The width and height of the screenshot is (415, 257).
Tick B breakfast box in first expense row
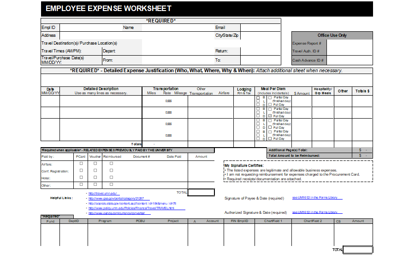(x=258, y=97)
